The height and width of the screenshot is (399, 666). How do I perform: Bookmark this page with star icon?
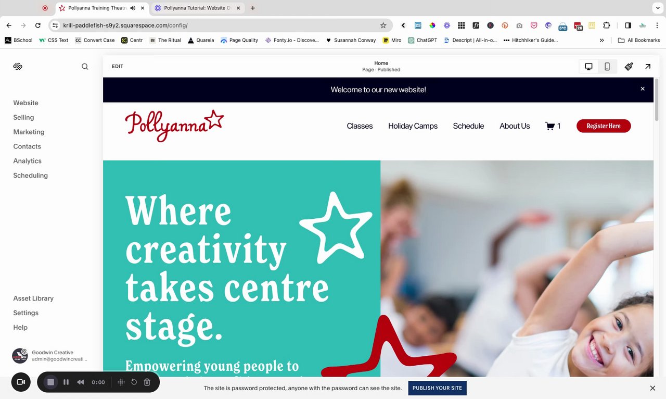click(383, 25)
